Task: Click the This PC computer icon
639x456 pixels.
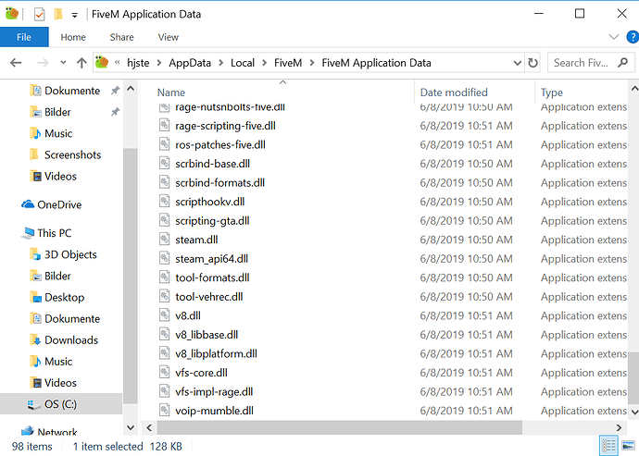Action: (x=28, y=233)
